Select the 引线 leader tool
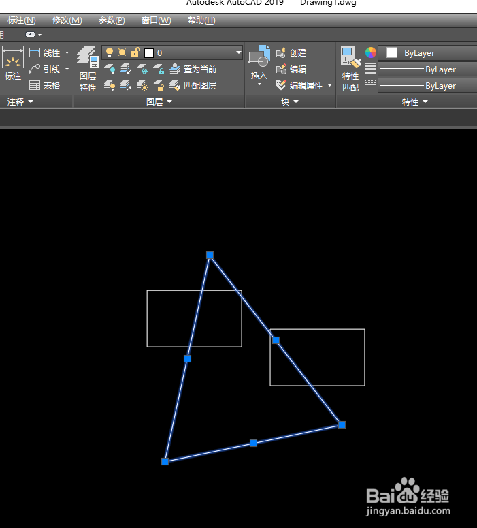 tap(44, 69)
